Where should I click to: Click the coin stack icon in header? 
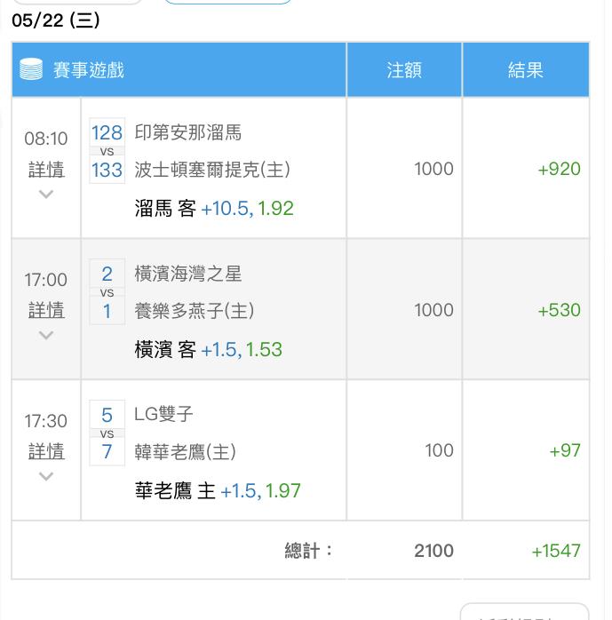tap(31, 69)
